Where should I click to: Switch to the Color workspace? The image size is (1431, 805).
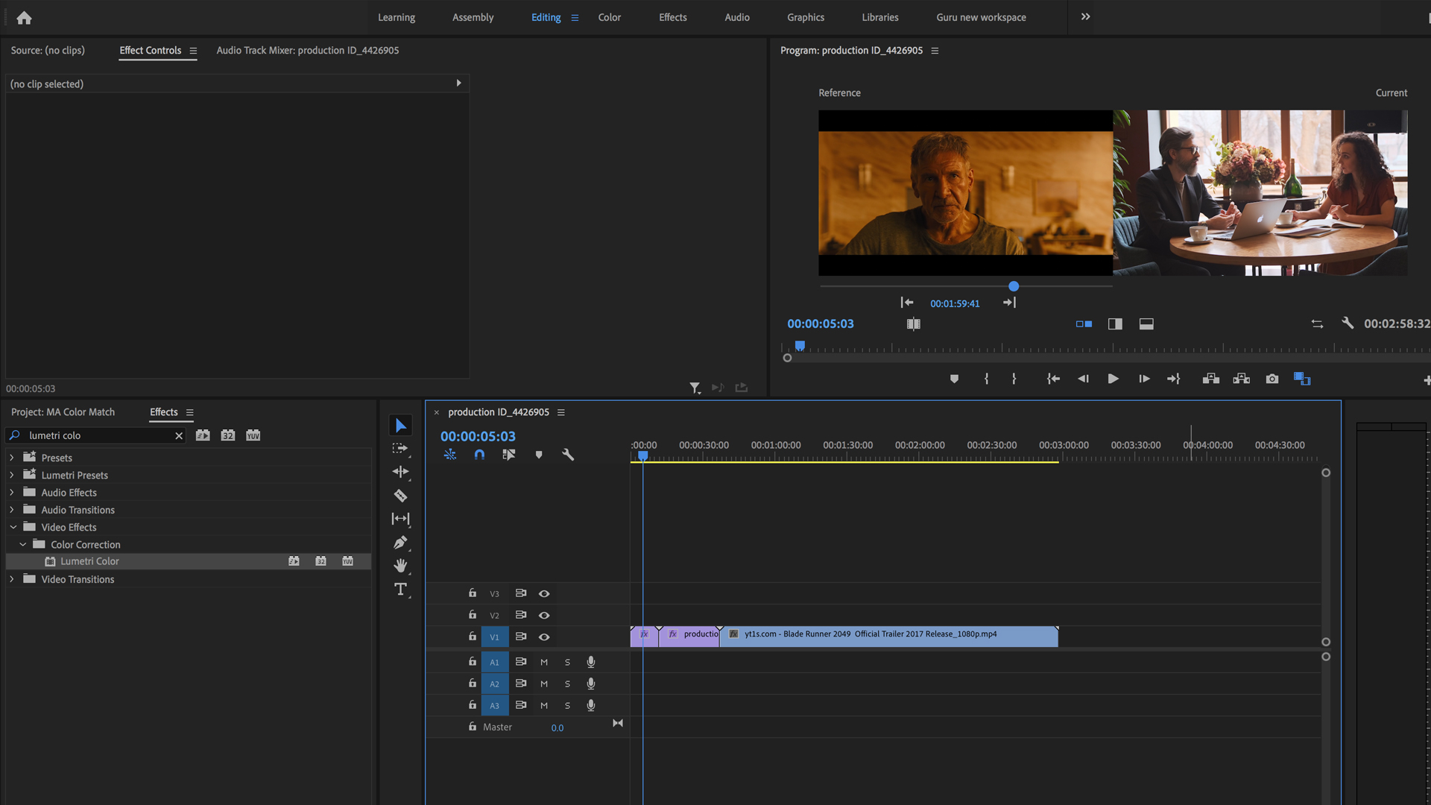(x=609, y=17)
